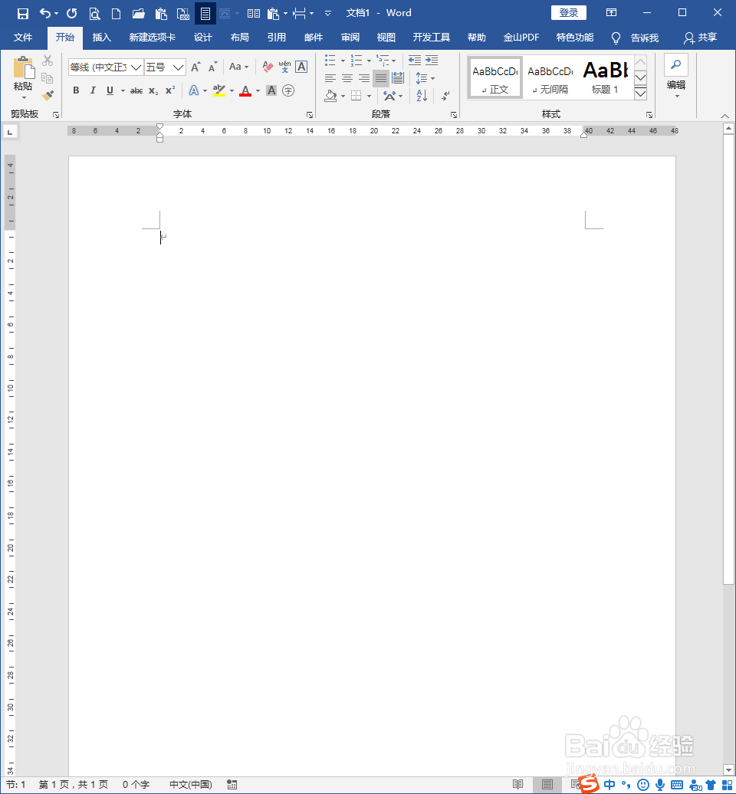The image size is (736, 794).
Task: Switch to the 布局 Layout tab
Action: coord(240,38)
